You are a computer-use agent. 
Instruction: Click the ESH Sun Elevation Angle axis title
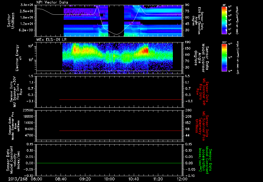pyautogui.click(x=198, y=21)
